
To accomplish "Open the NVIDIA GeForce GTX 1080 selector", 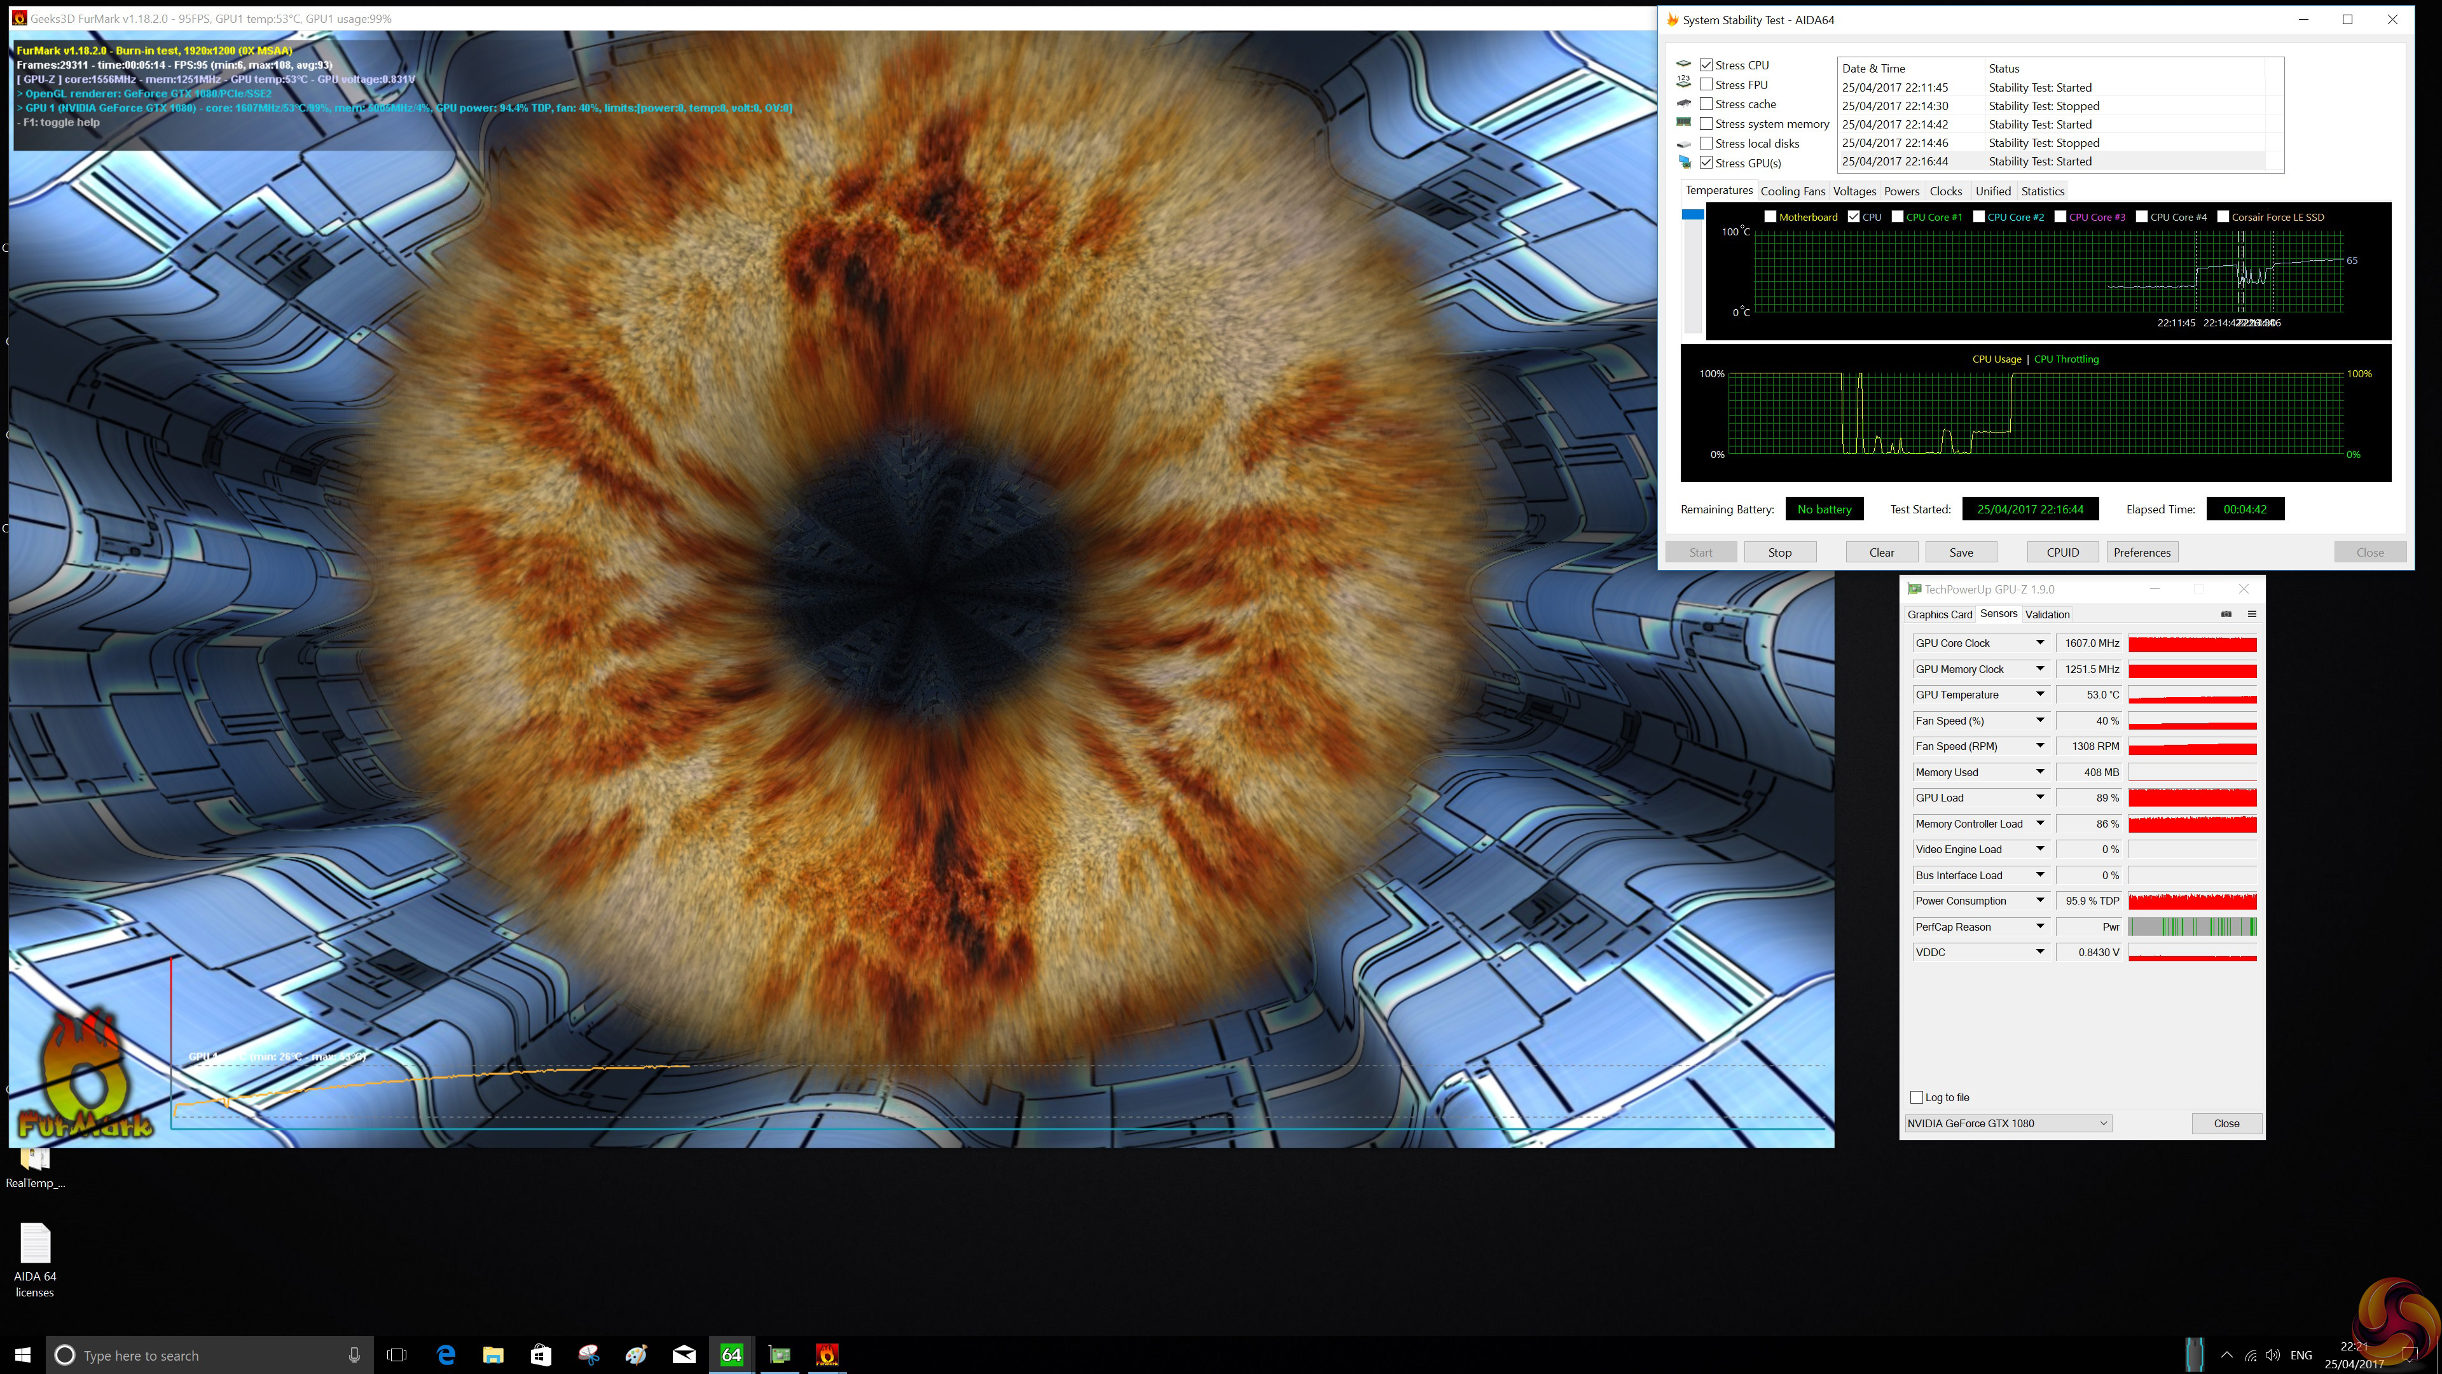I will tap(2007, 1123).
